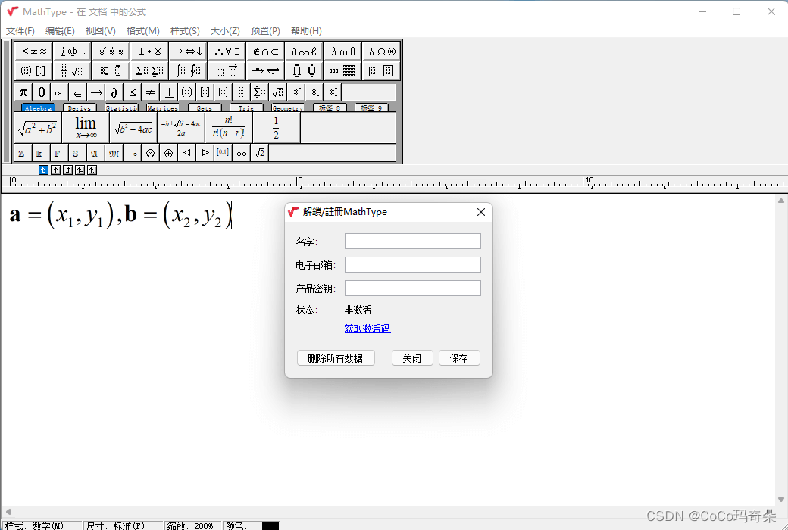Open the 视图(V) menu

[101, 30]
